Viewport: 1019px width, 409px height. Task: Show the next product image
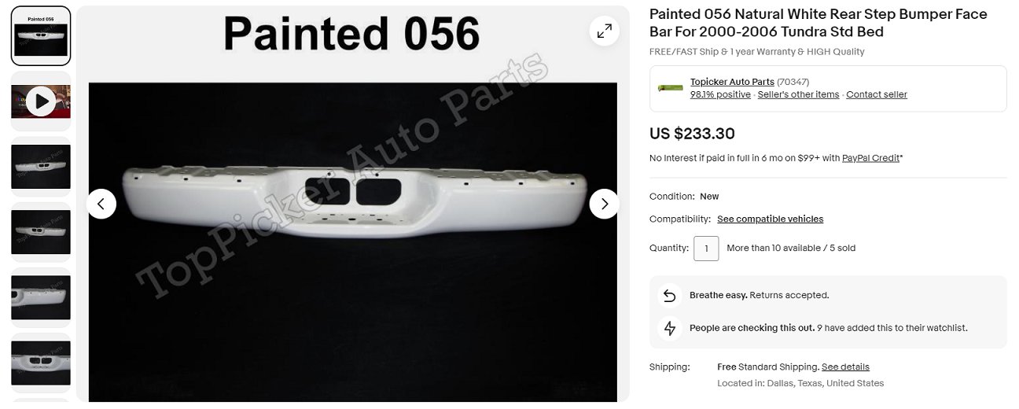tap(604, 204)
